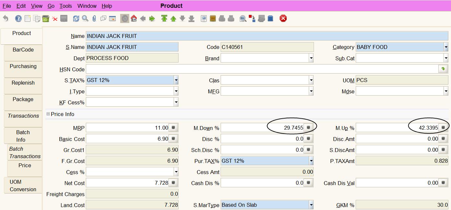Open the MFG dropdown
Image resolution: width=451 pixels, height=210 pixels.
click(x=311, y=91)
